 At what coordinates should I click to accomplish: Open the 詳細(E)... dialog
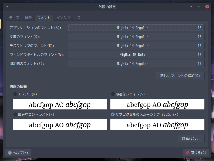tap(191, 138)
